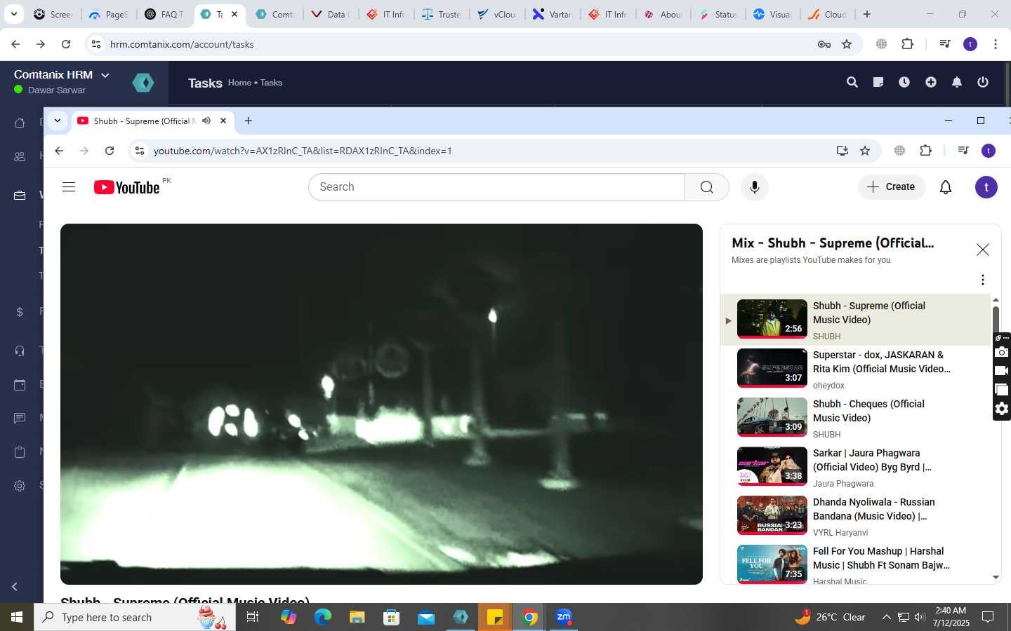Screen dimensions: 1011x631
Task: Click the YouTube search magnifier button
Action: pyautogui.click(x=707, y=187)
